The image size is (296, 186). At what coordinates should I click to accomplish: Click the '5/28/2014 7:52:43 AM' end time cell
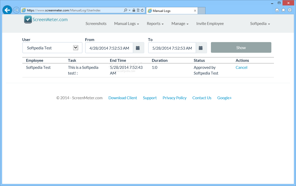pyautogui.click(x=126, y=70)
